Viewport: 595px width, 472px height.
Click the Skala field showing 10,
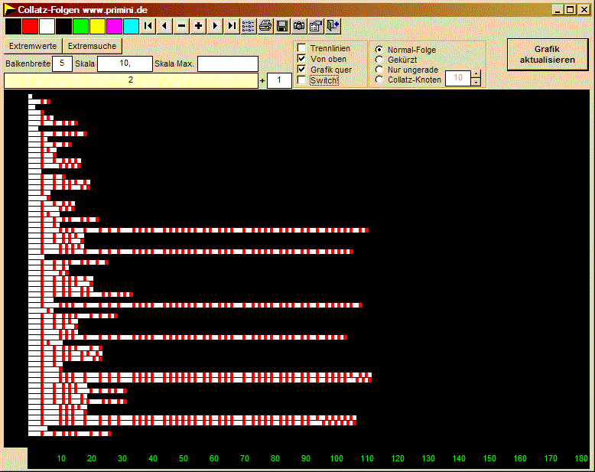pos(125,63)
